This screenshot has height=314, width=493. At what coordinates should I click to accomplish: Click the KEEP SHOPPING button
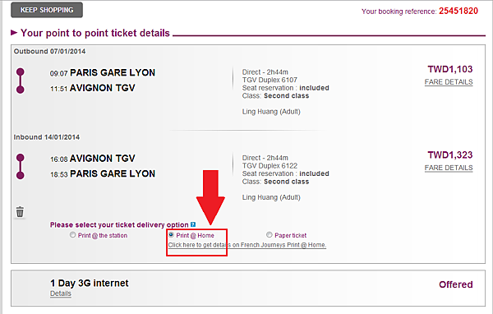coord(47,10)
